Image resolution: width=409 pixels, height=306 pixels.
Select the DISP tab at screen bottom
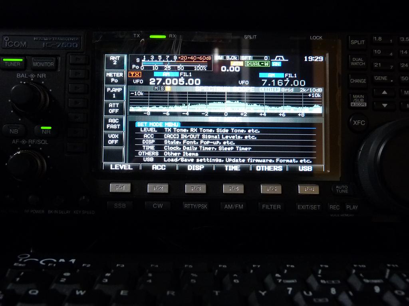point(196,168)
